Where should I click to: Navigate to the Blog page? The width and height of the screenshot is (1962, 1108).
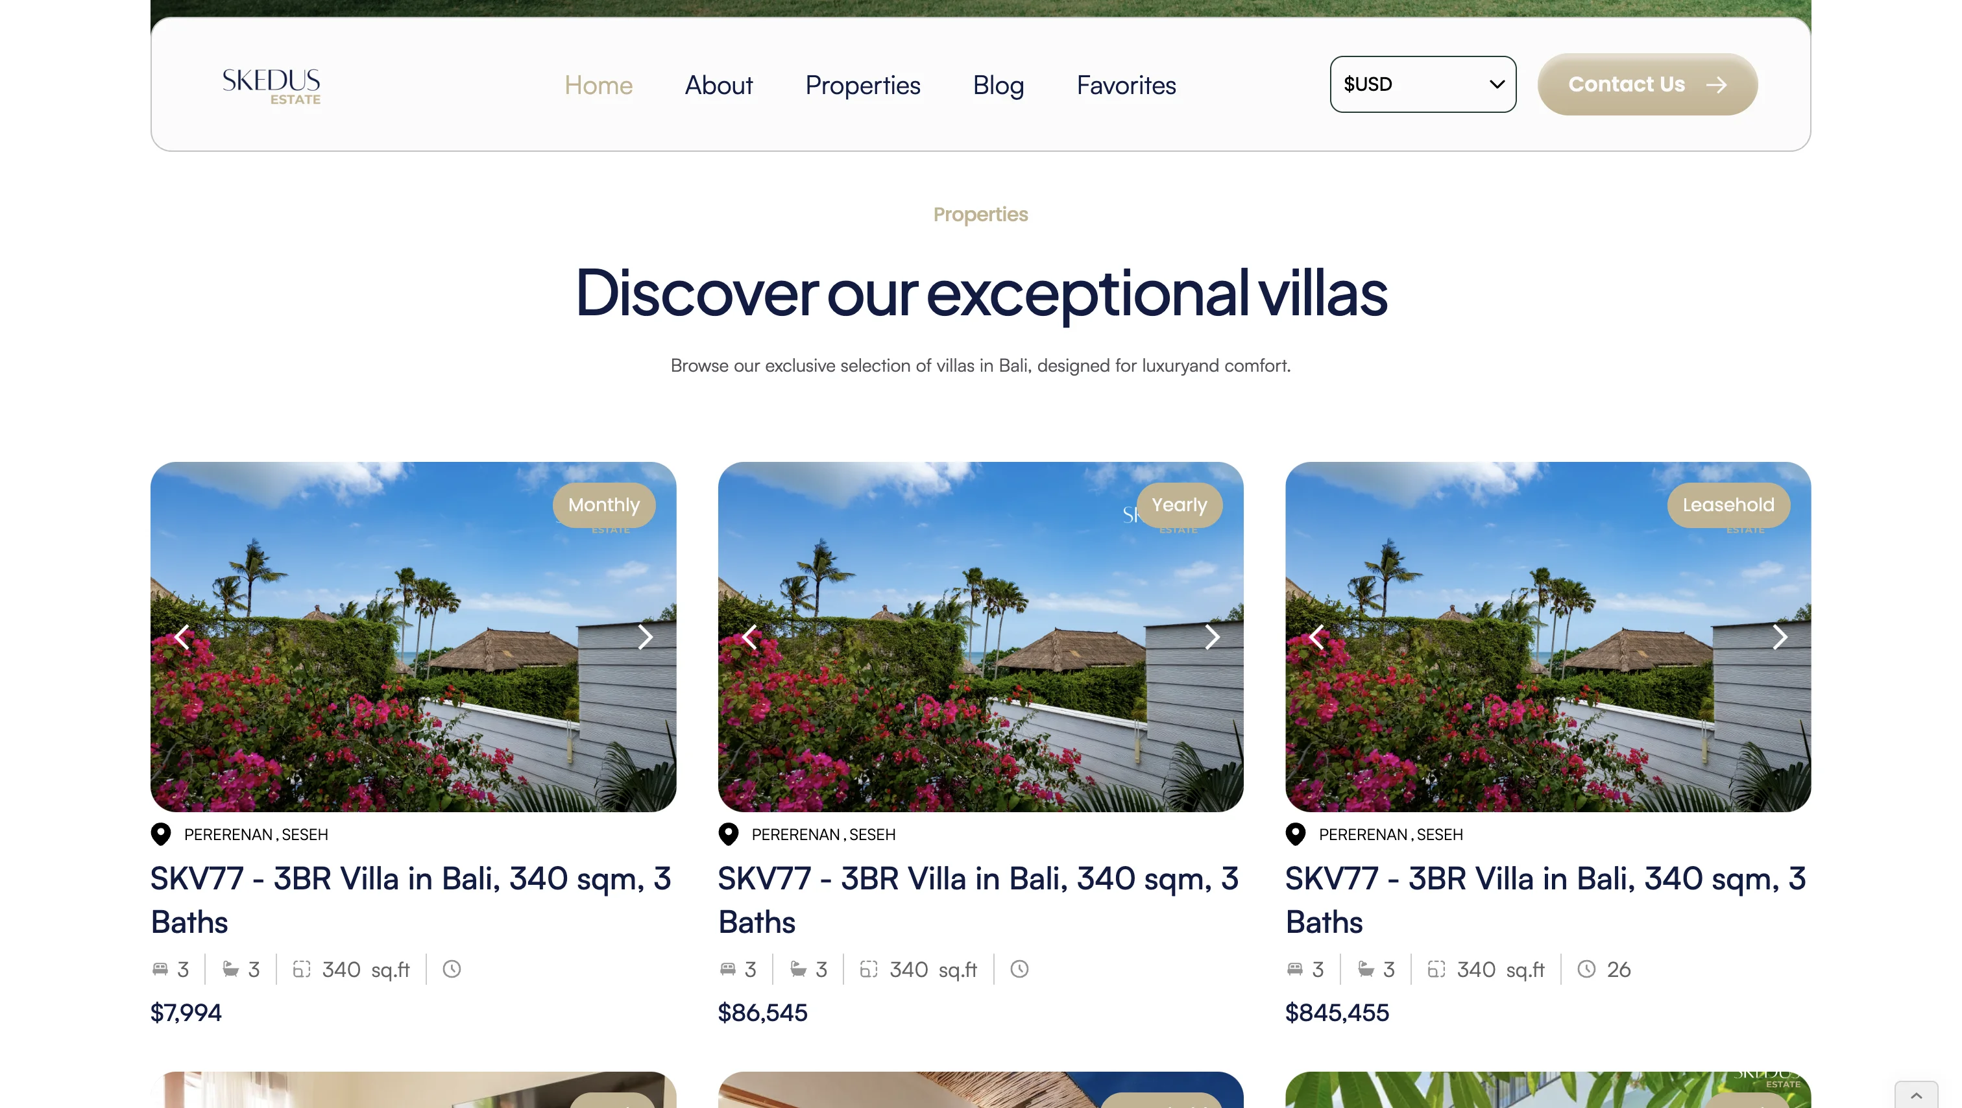[x=999, y=85]
